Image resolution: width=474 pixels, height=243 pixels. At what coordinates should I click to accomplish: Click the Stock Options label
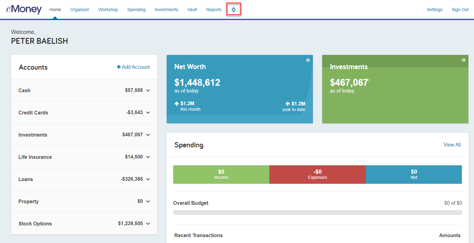tap(35, 224)
